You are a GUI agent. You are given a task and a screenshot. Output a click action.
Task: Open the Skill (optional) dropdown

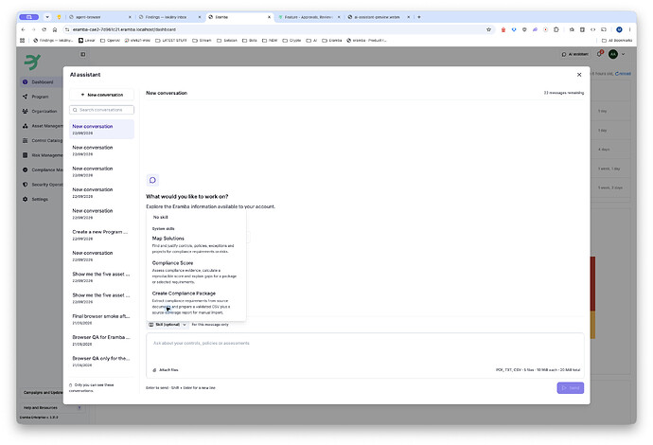pos(168,325)
